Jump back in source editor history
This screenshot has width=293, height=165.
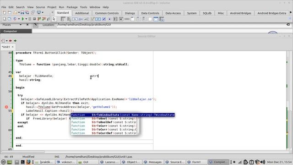[11, 41]
